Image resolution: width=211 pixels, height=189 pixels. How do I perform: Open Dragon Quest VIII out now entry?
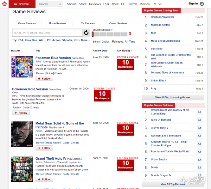click(170, 112)
